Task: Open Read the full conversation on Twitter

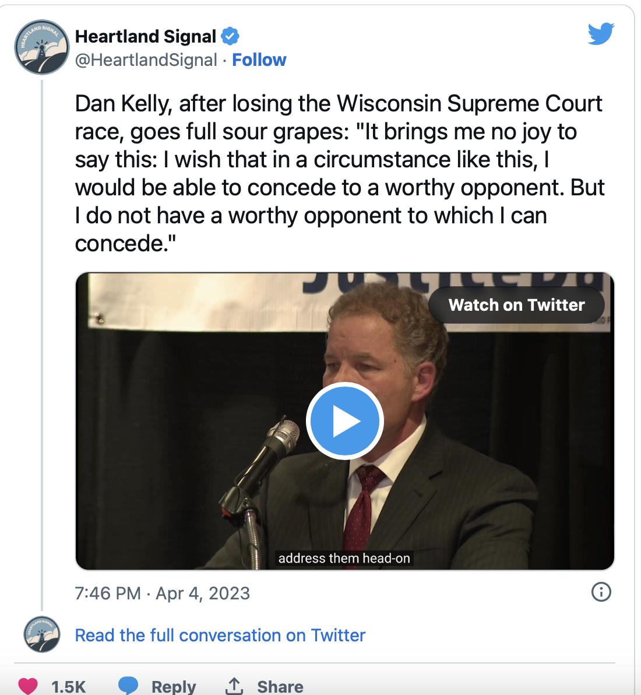Action: click(219, 635)
